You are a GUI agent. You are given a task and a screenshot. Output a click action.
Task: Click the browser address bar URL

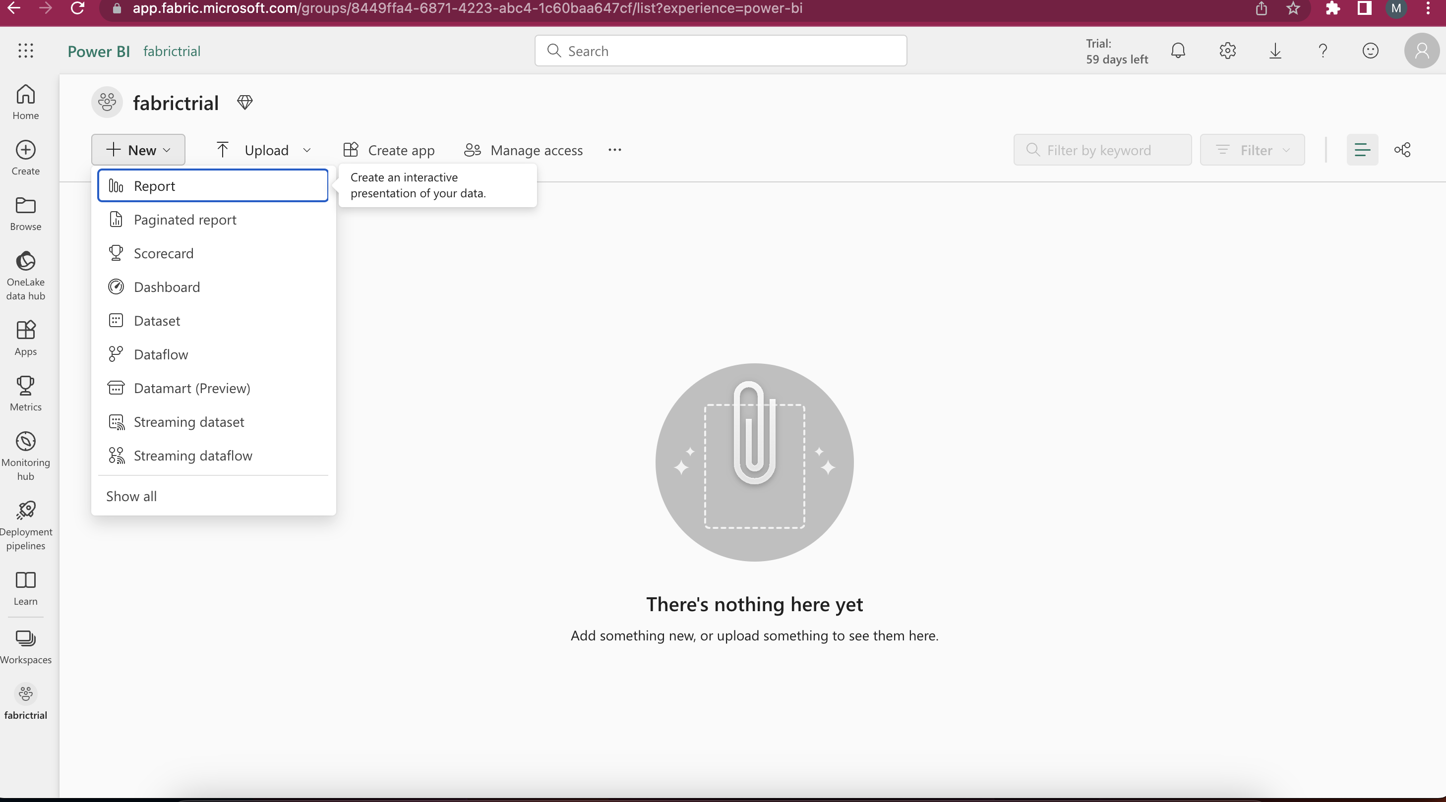tap(467, 8)
